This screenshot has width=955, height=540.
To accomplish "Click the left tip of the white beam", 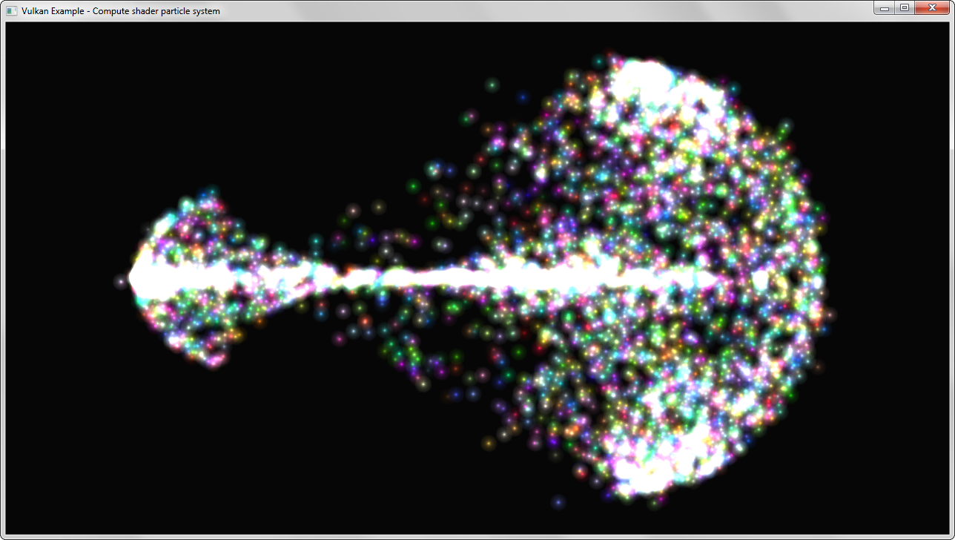I will click(136, 278).
